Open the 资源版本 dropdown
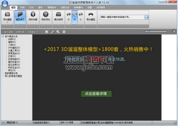Screen dimensions: 178x126 [32, 32]
